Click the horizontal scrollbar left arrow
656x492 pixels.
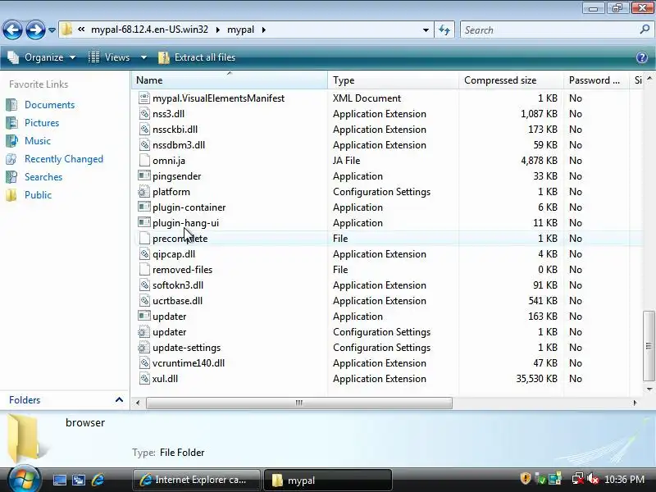(138, 403)
